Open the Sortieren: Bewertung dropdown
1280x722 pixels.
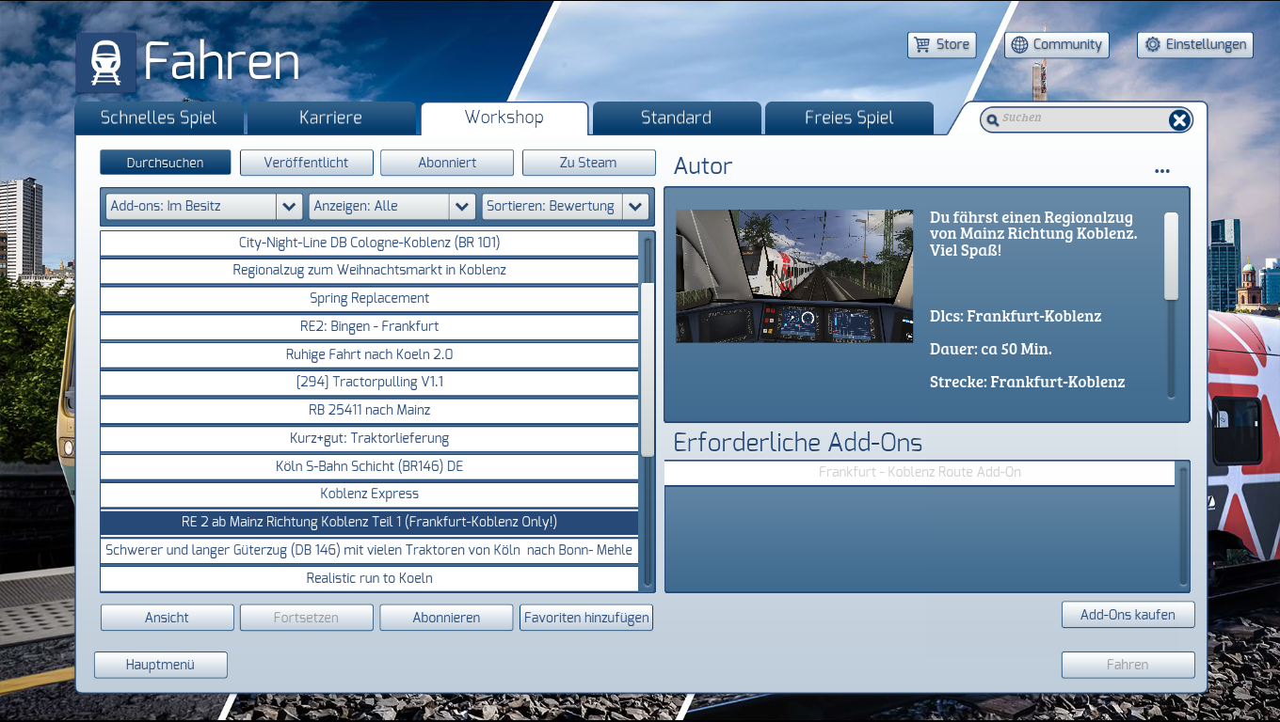pyautogui.click(x=634, y=207)
